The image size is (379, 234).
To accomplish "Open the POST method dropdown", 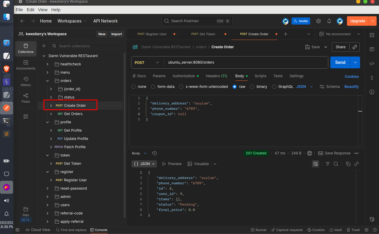I will (147, 62).
